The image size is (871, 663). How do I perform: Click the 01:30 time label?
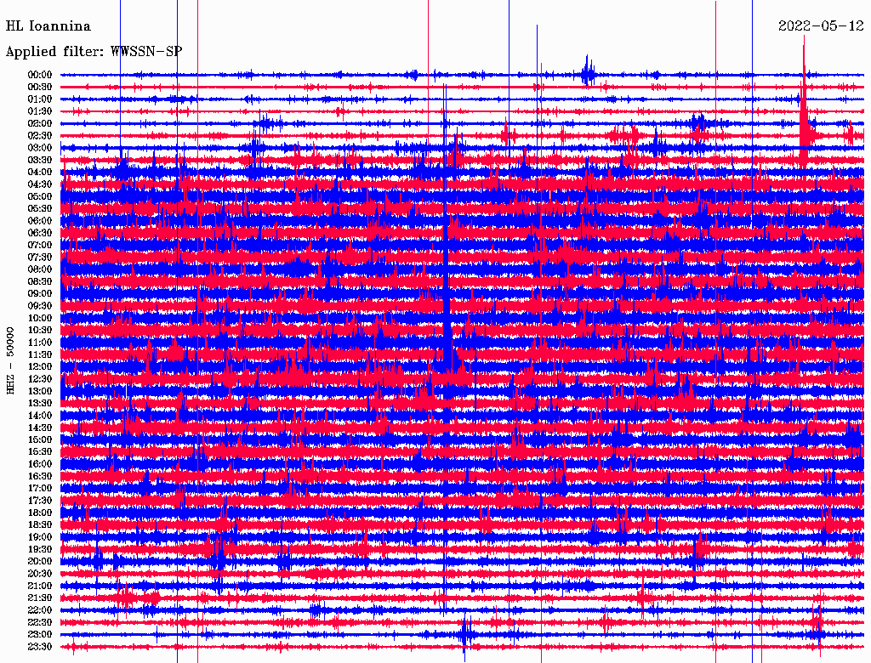pyautogui.click(x=40, y=111)
